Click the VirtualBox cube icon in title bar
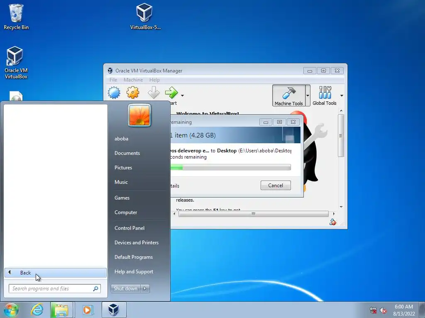425x318 pixels. pyautogui.click(x=110, y=70)
